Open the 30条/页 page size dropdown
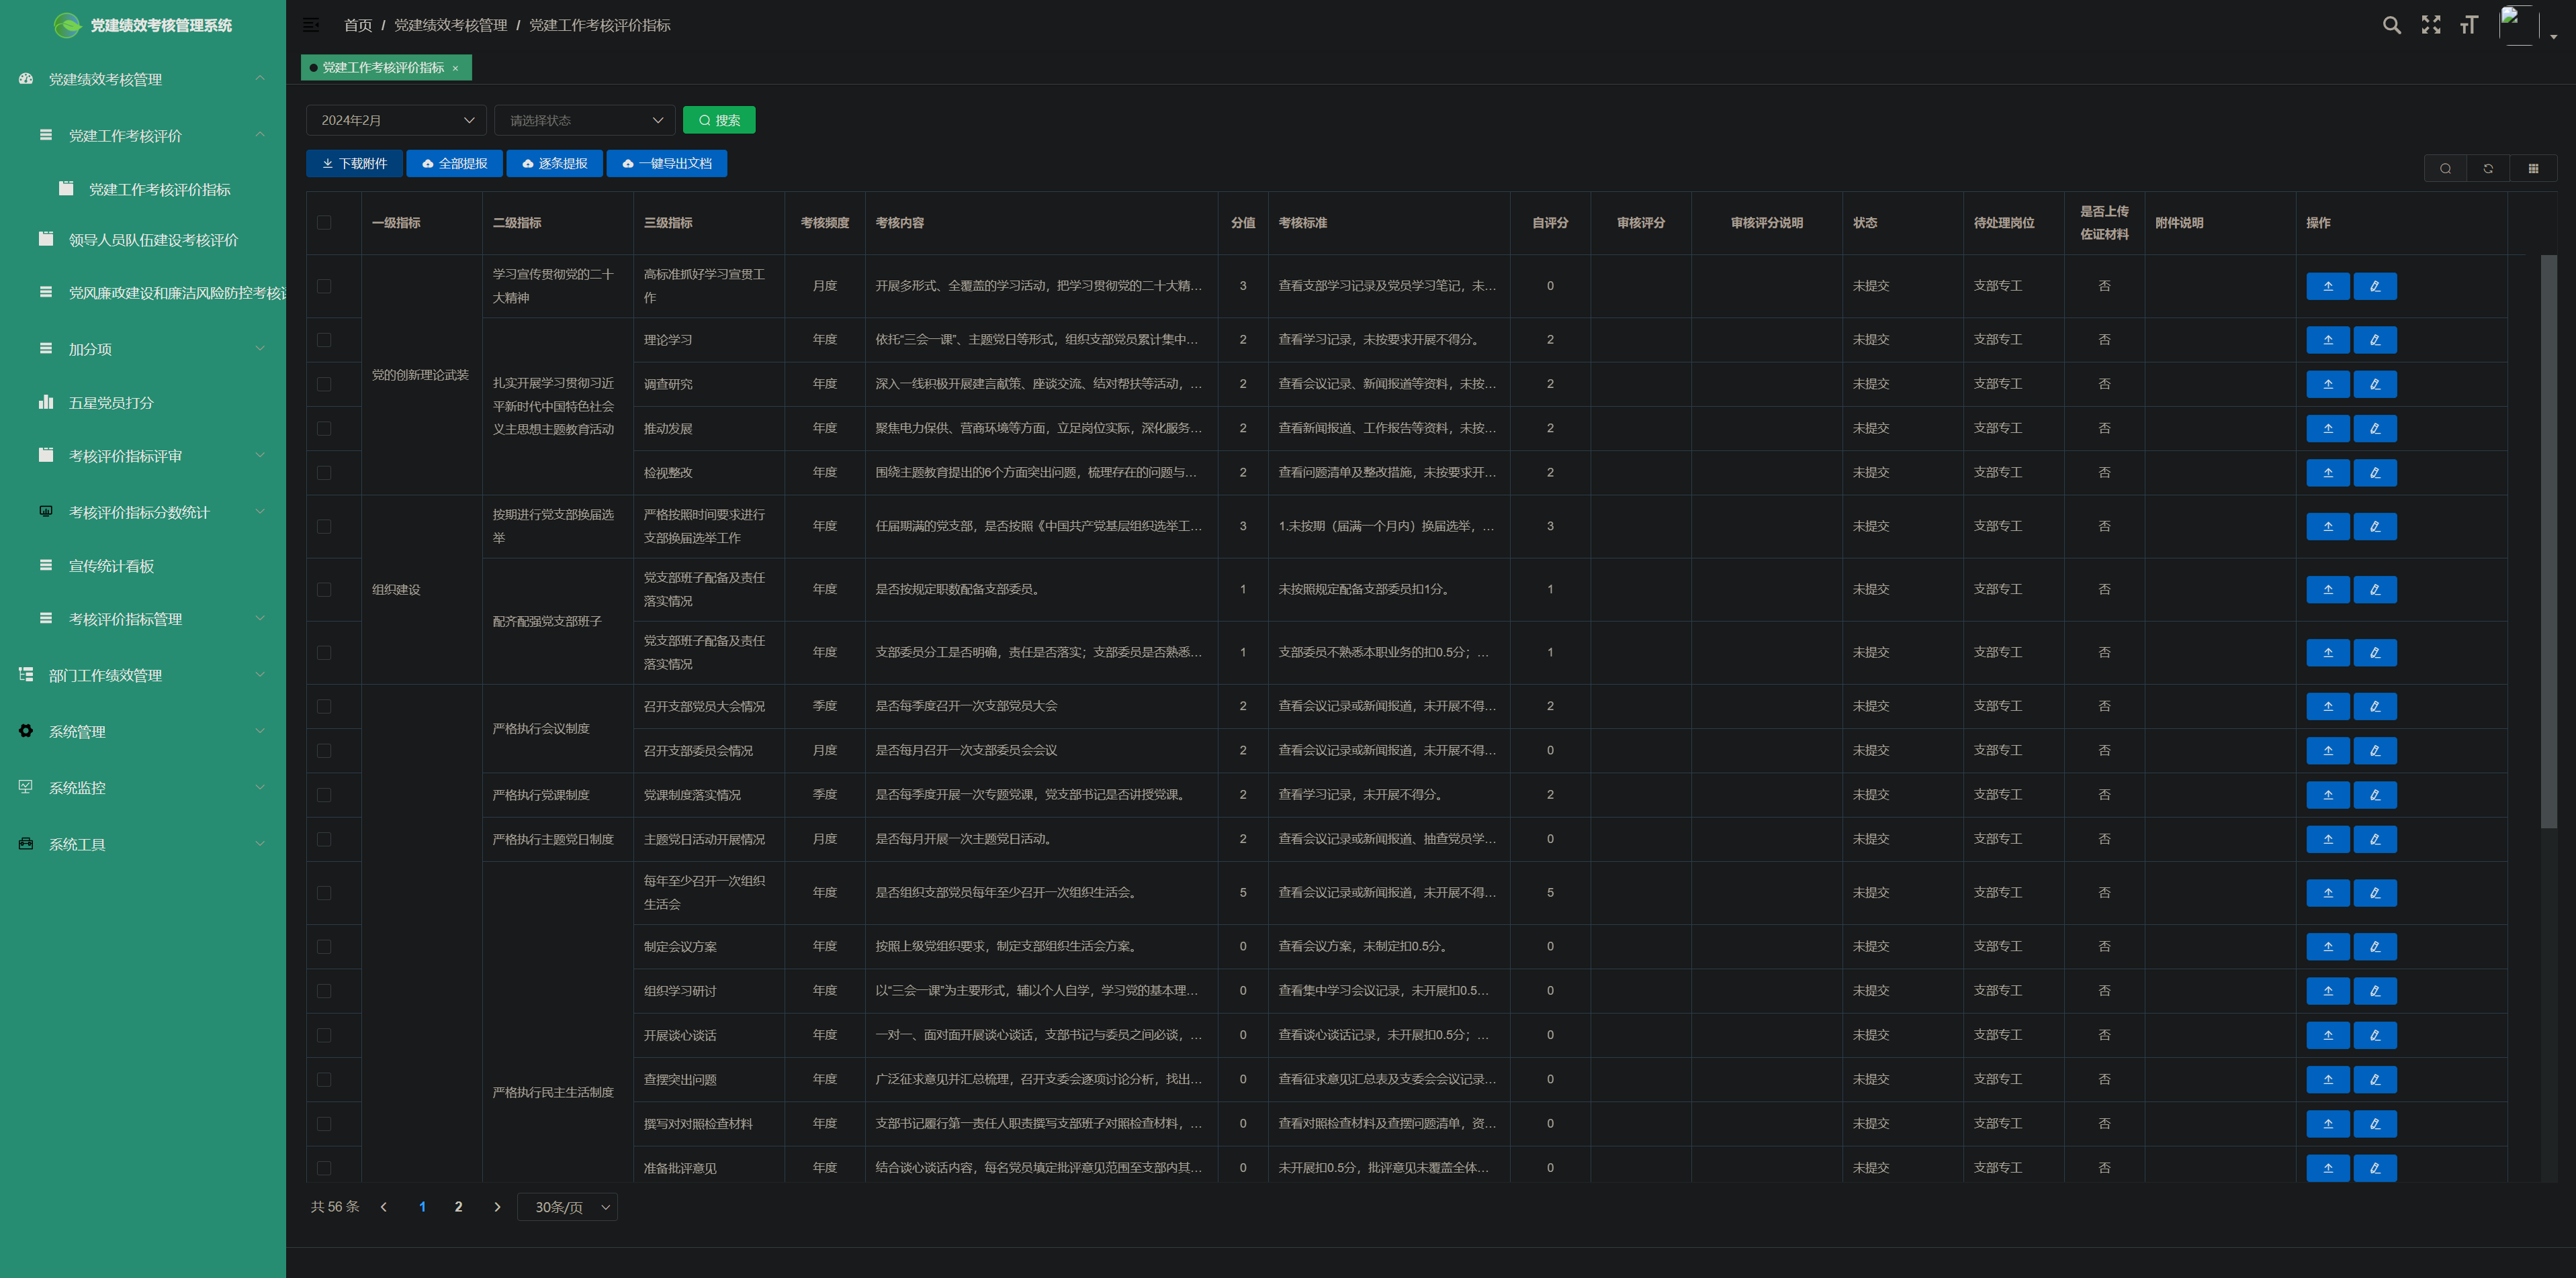 click(567, 1207)
